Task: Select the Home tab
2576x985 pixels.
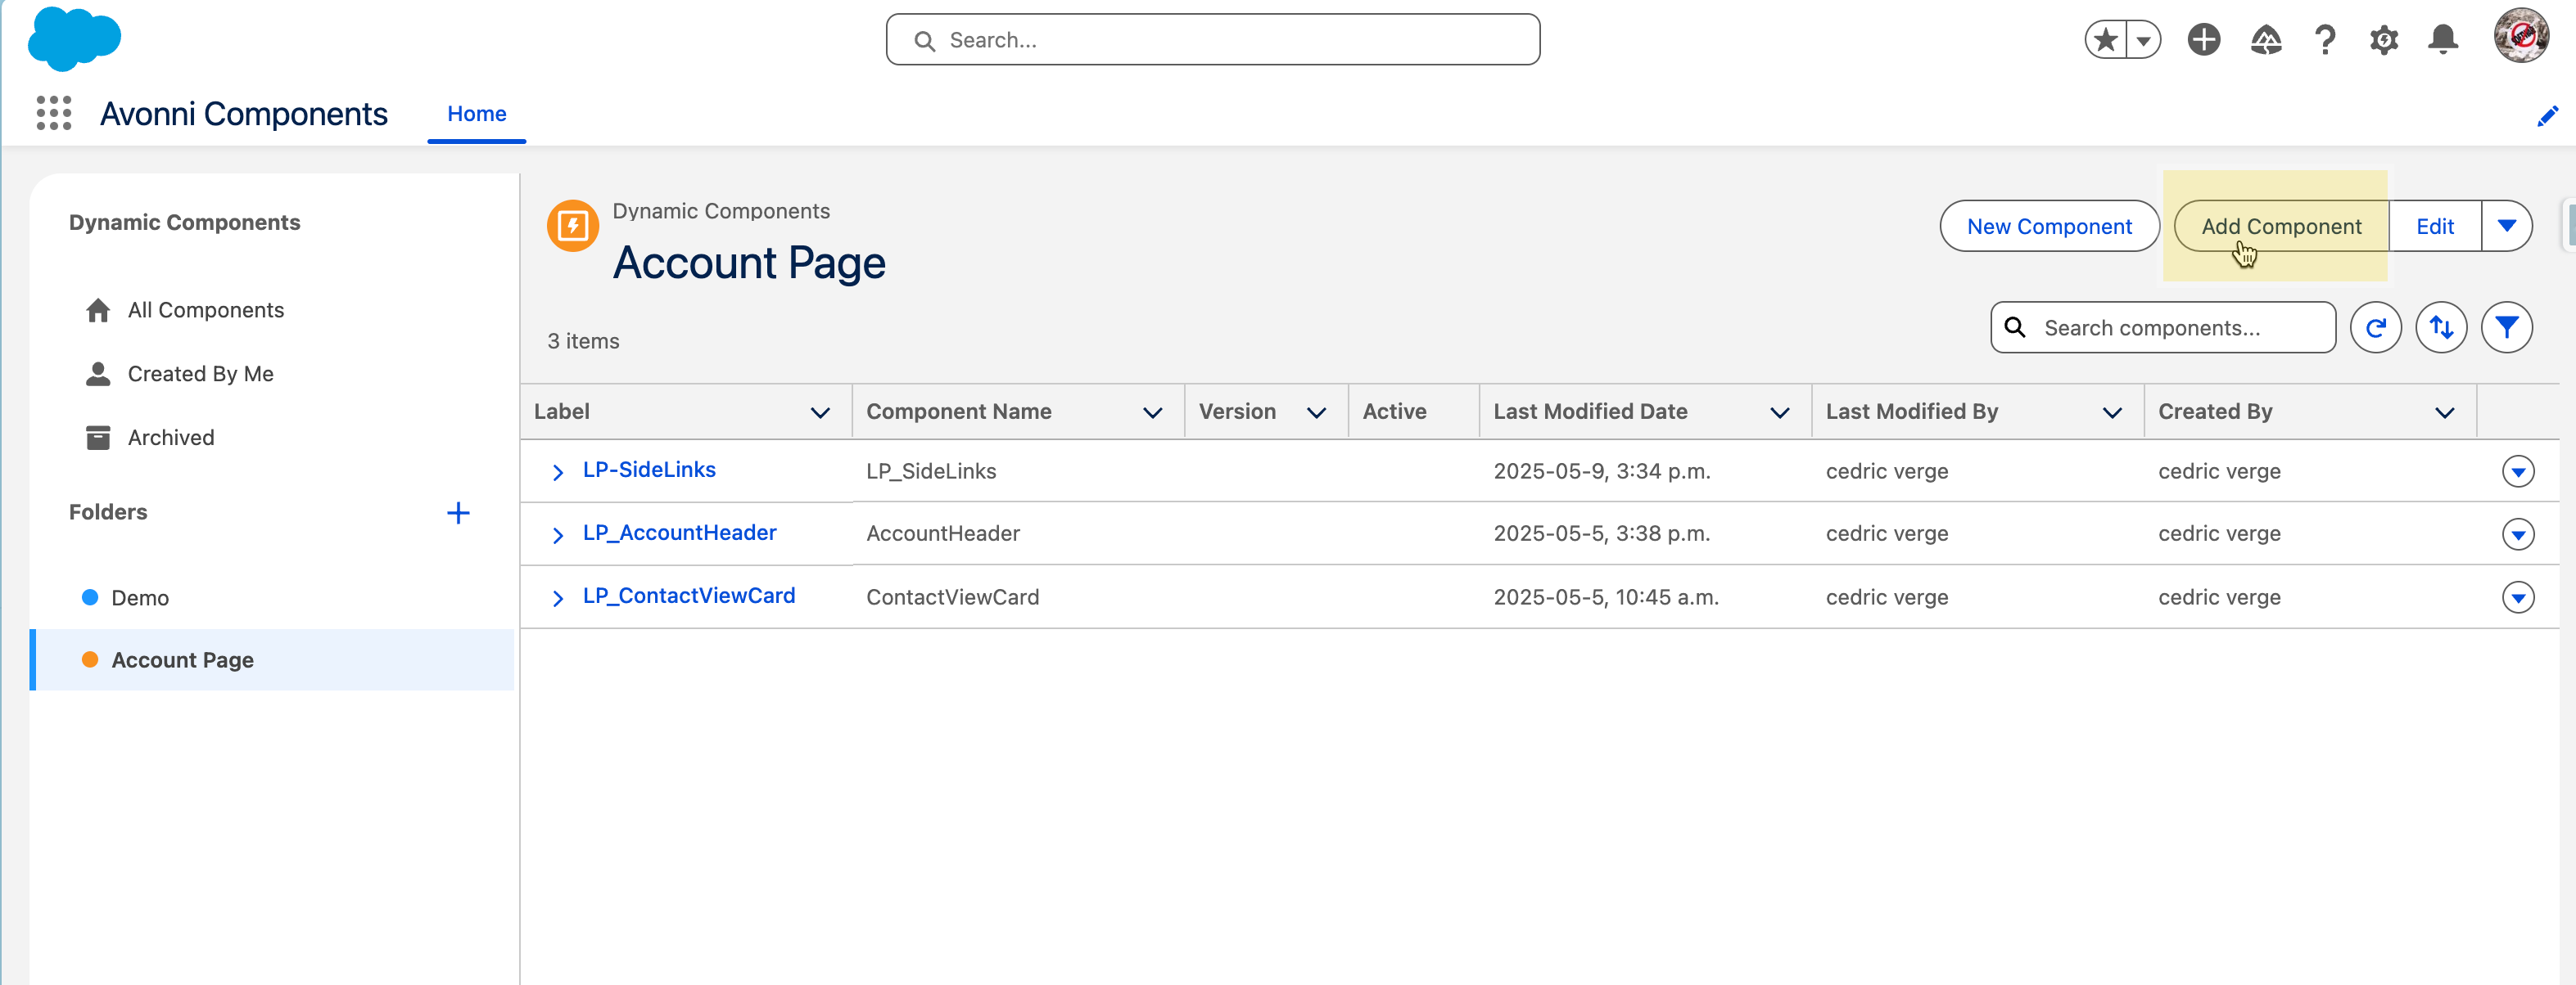Action: (x=476, y=114)
